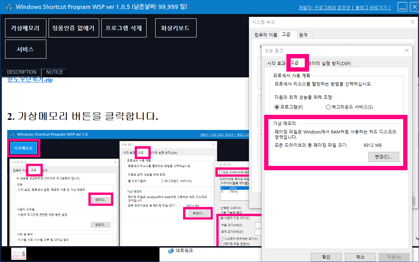The image size is (419, 262).
Task: Click 변경(C)... under 가상 메모리
Action: click(x=383, y=157)
